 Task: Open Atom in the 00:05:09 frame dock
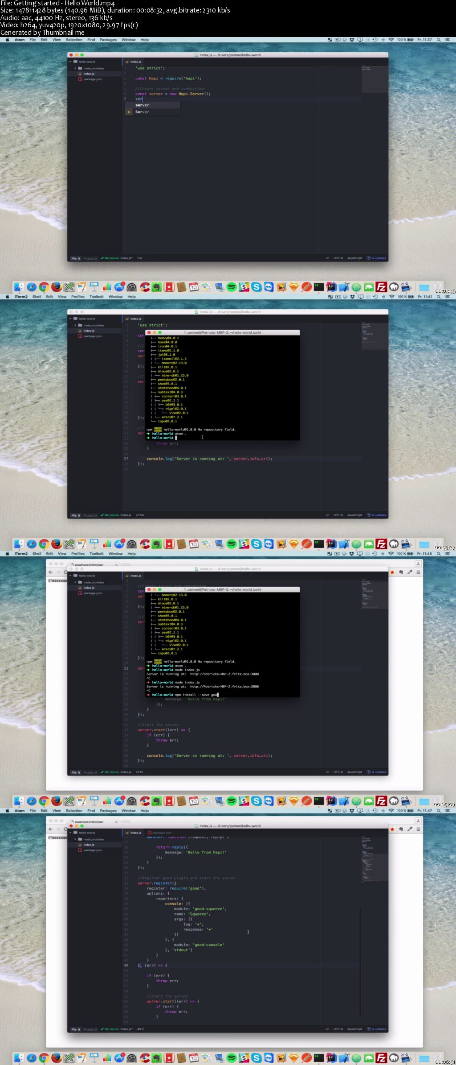(356, 801)
